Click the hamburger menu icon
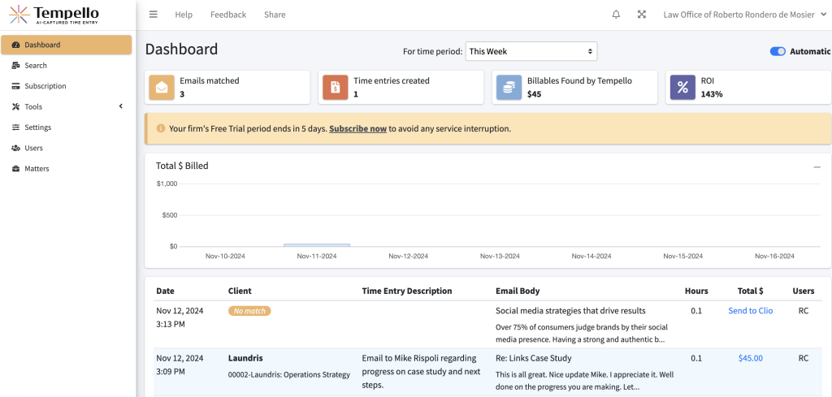Screen dimensions: 832x397 [x=154, y=15]
